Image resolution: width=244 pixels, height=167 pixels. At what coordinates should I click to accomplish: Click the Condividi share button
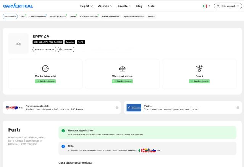click(x=66, y=49)
